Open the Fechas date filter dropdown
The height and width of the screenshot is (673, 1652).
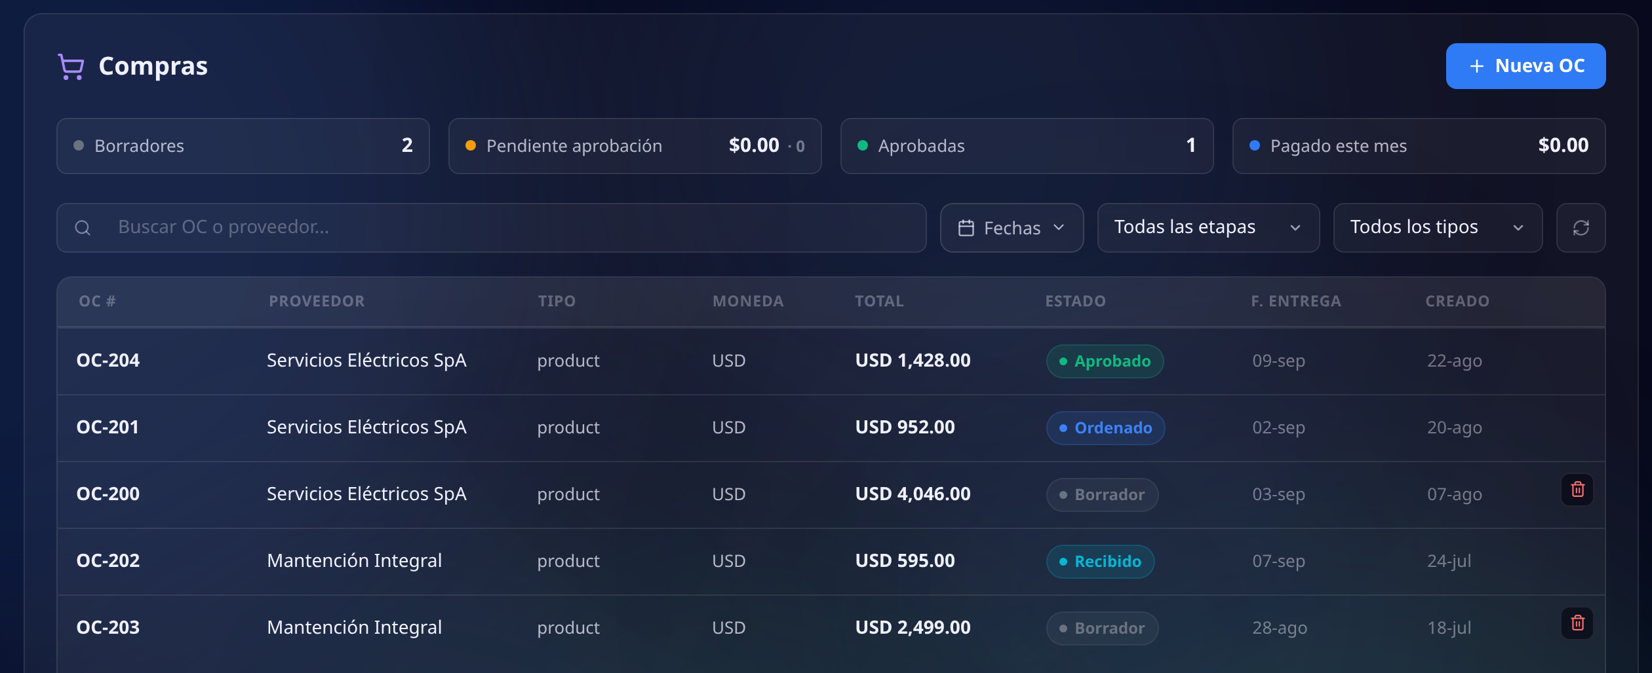1012,228
